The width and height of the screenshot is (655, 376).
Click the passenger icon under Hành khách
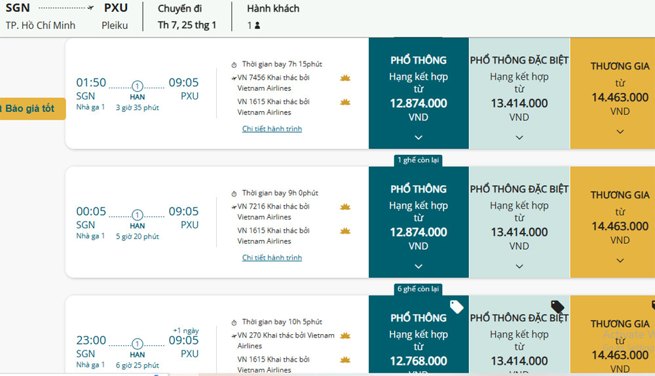coord(257,26)
